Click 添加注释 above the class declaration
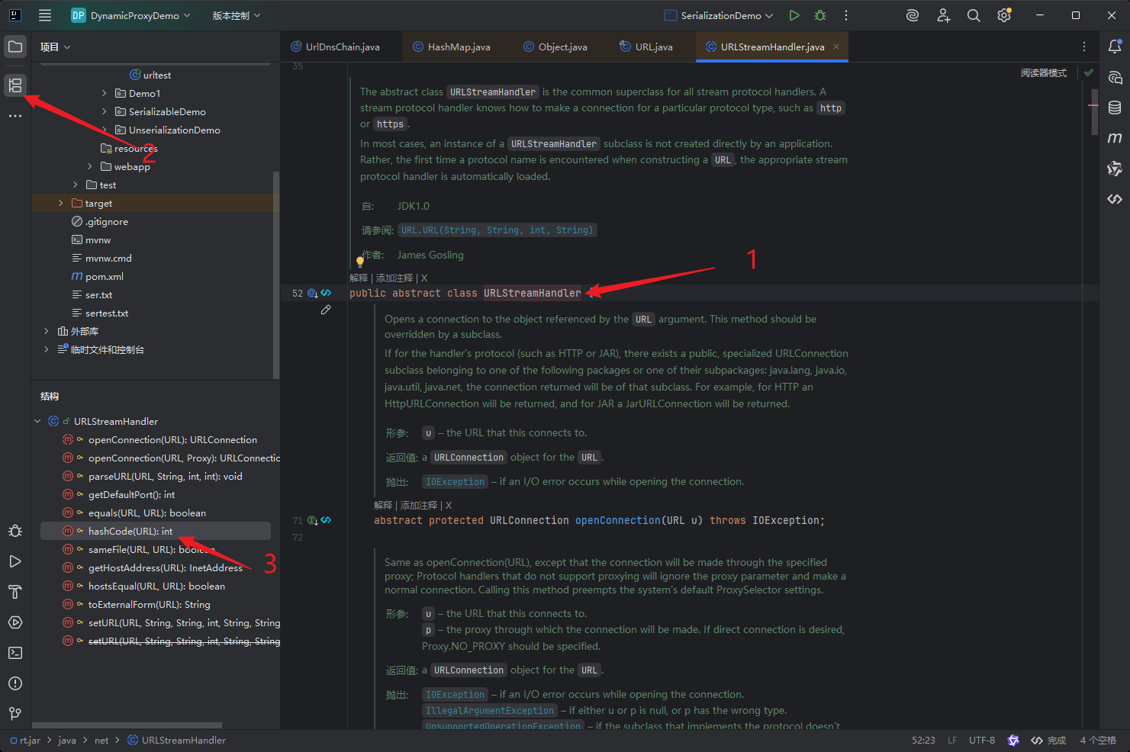Viewport: 1130px width, 752px height. [394, 278]
